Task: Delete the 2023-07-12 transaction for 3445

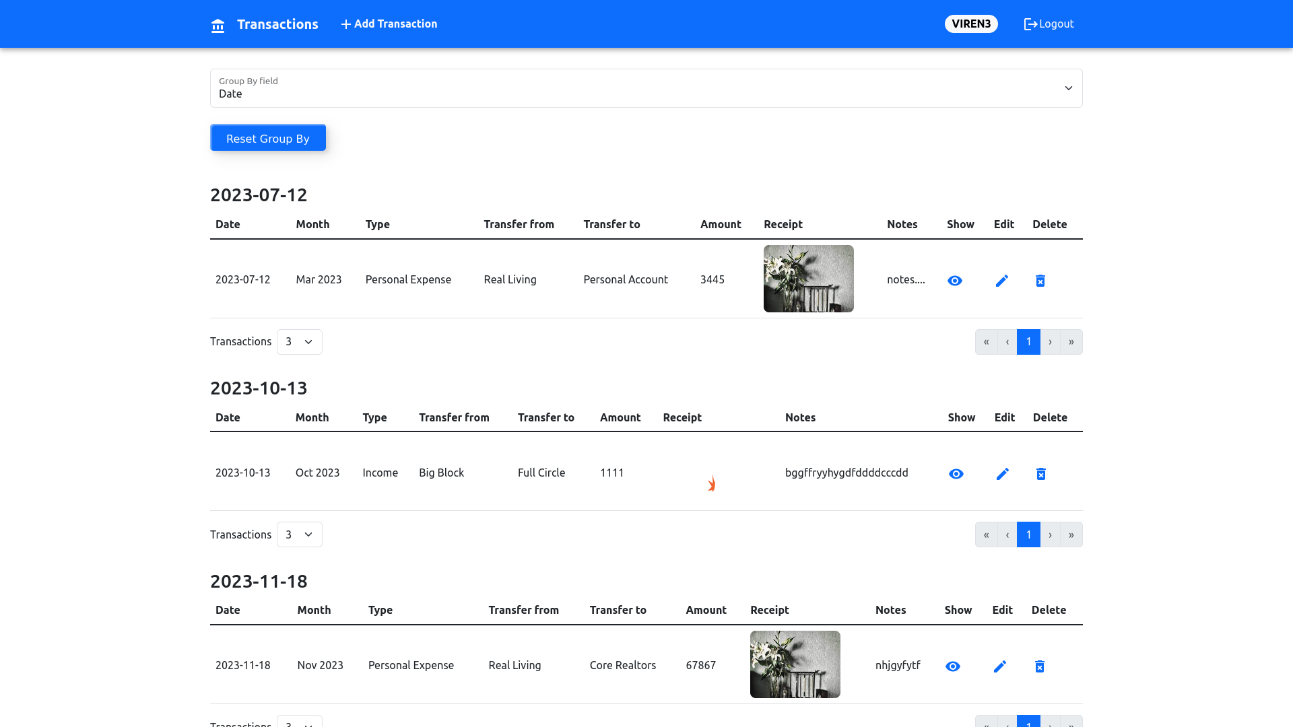Action: (1040, 281)
